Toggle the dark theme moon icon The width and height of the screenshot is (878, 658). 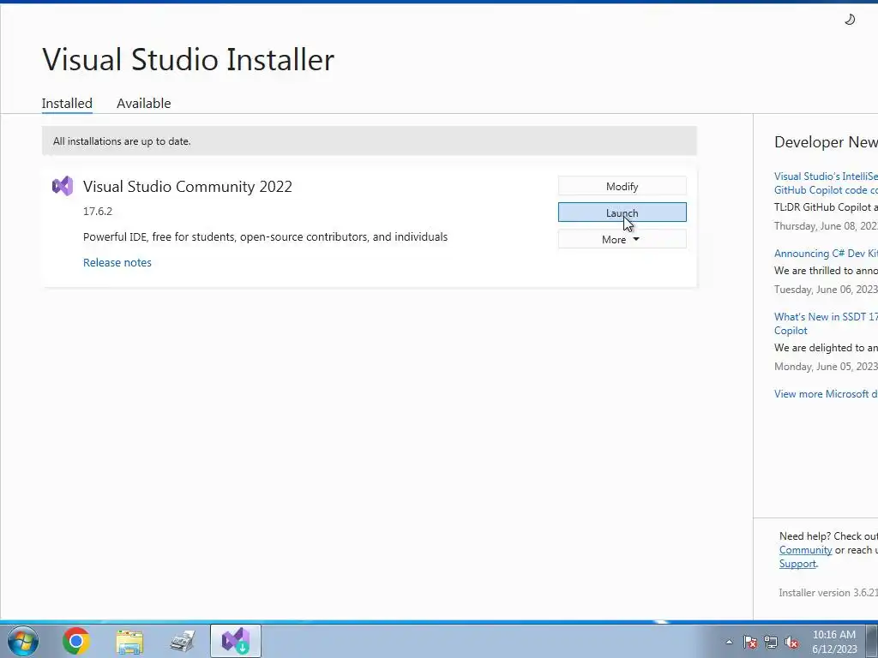[x=850, y=20]
